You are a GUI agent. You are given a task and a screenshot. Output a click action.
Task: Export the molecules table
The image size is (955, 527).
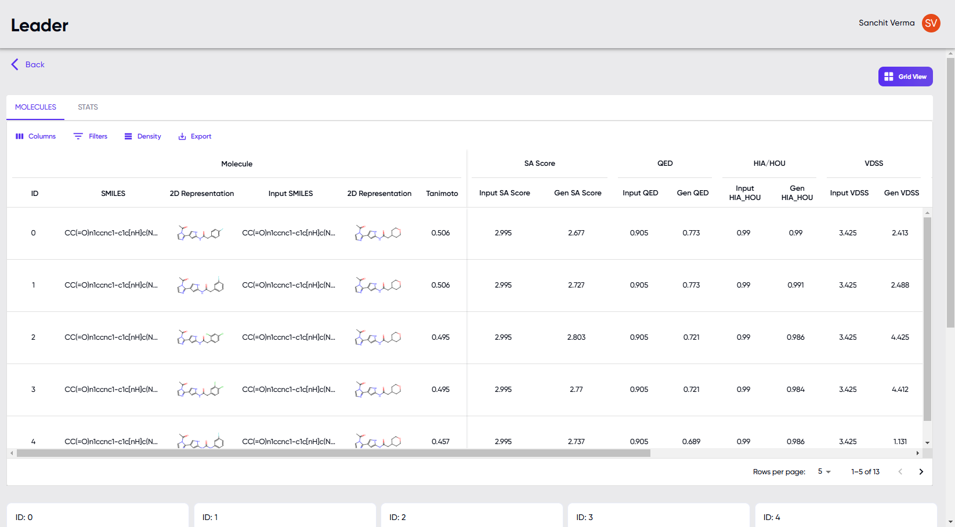tap(195, 136)
